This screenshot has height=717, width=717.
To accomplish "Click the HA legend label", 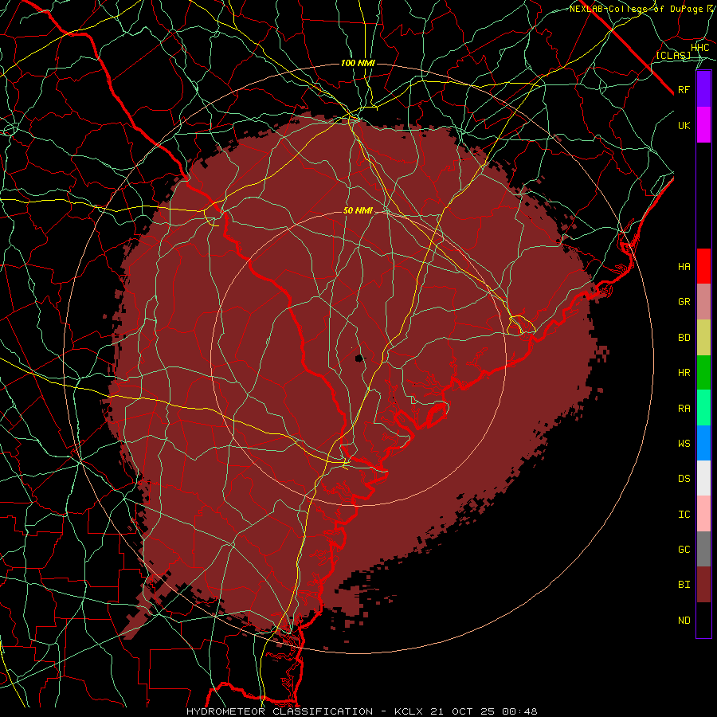I will pos(684,267).
